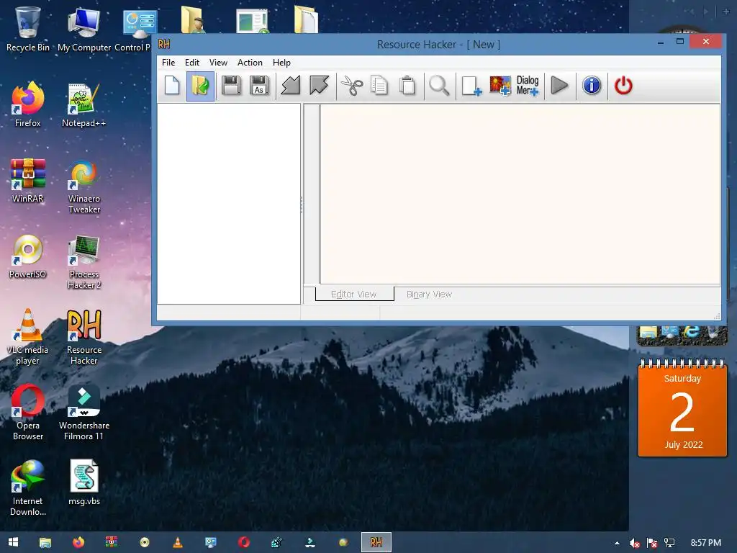737x553 pixels.
Task: Switch to the Binary View tab
Action: pyautogui.click(x=429, y=294)
